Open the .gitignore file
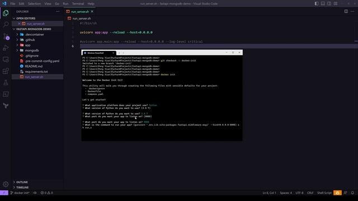Screen dimensions: 358x201 click(x=32, y=56)
